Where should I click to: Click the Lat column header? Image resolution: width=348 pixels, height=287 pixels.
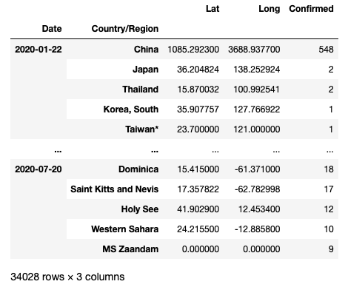tap(213, 9)
